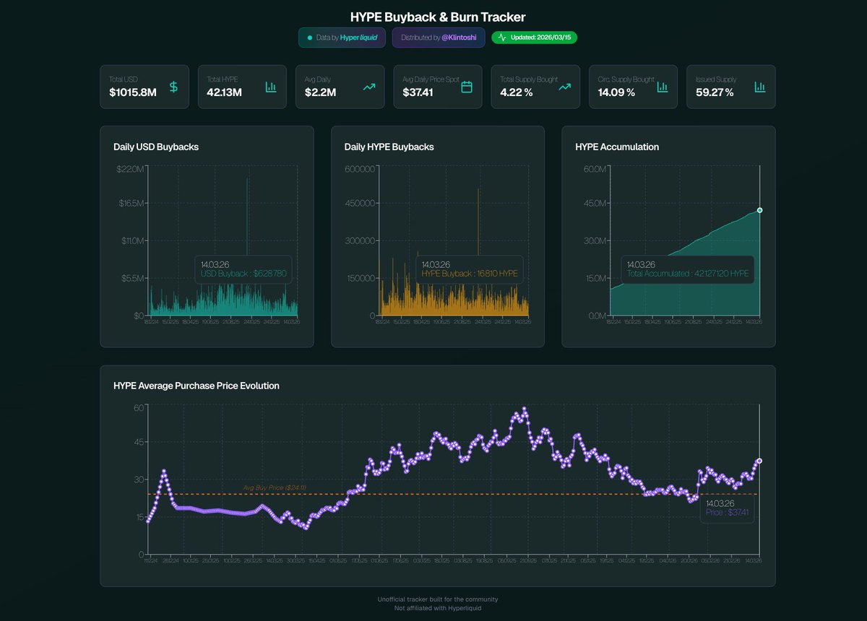Click the Avg Daily Price Spot card label
The image size is (867, 621).
431,79
